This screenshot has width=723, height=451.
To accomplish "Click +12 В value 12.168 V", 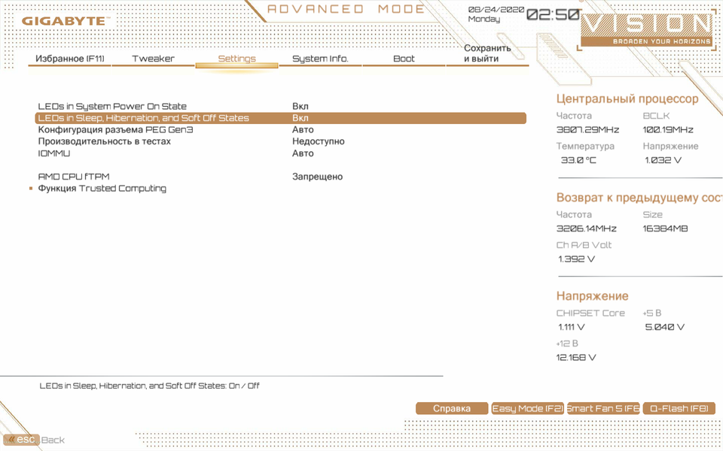I will pos(576,358).
